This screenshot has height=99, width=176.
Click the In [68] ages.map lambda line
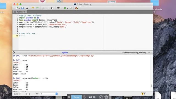[x=30, y=78]
